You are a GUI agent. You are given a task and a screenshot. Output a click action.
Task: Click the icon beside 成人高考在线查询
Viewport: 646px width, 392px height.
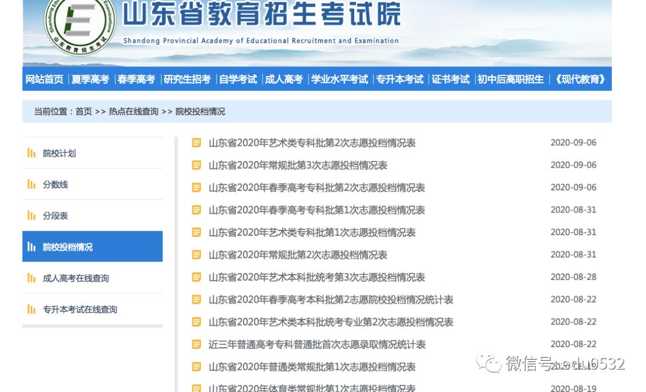pyautogui.click(x=32, y=278)
